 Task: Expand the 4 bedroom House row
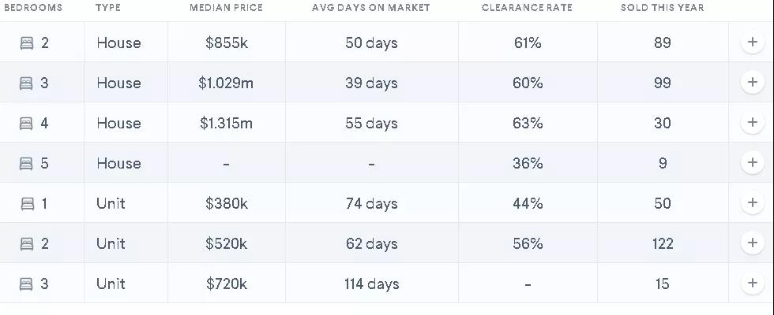point(752,123)
